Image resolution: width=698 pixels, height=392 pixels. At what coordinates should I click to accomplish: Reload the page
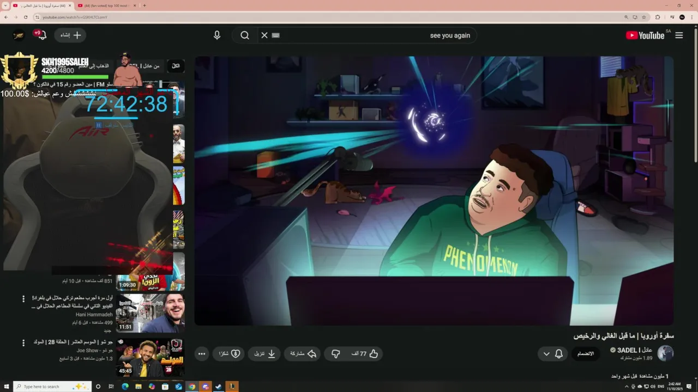click(26, 17)
